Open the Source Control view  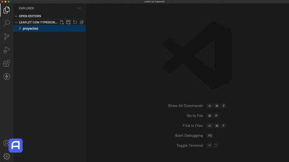tap(6, 36)
